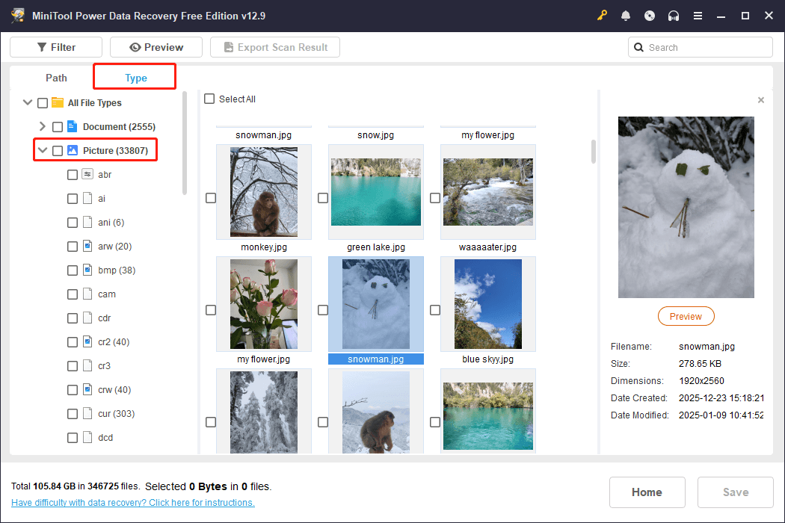Select the highlighted snowman.jpg thumbnail

[376, 304]
